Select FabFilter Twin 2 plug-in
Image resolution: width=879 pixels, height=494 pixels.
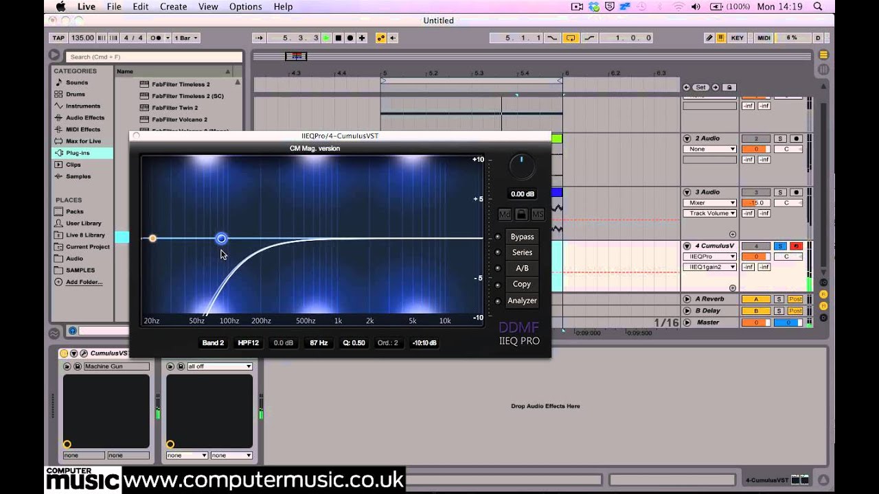(174, 108)
